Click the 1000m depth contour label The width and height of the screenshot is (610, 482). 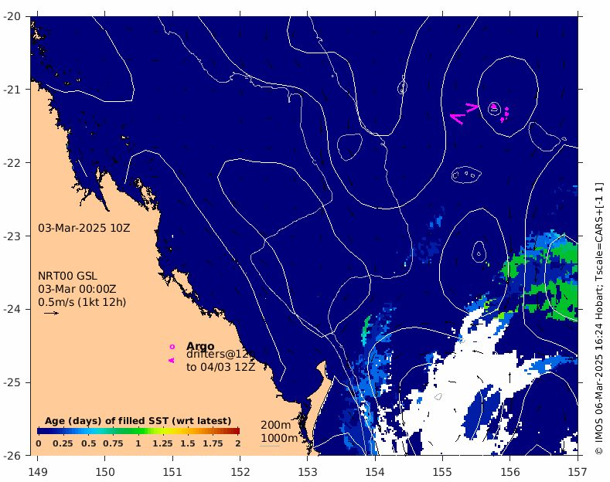pos(279,438)
